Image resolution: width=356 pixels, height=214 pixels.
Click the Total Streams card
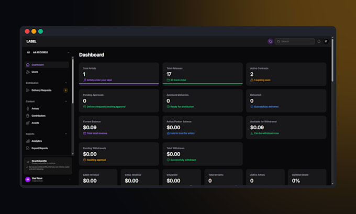pos(224,177)
